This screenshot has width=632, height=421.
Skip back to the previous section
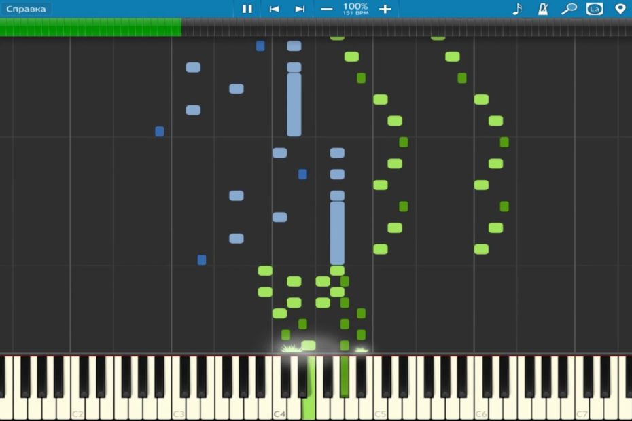(x=274, y=9)
